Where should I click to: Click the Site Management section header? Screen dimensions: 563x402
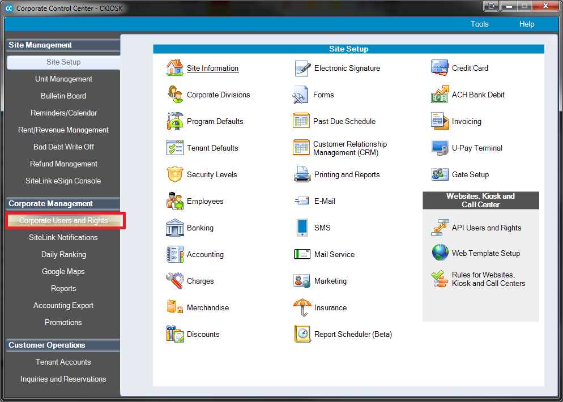pyautogui.click(x=63, y=45)
